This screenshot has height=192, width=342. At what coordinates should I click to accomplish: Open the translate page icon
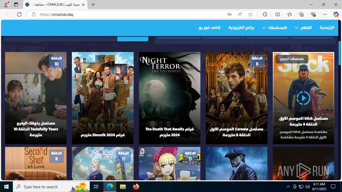[x=229, y=14]
